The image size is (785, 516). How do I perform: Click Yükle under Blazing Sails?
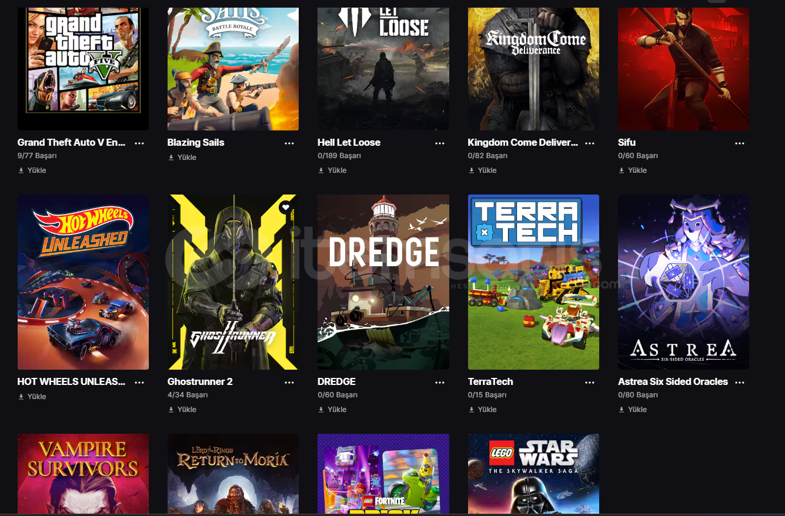tap(182, 158)
